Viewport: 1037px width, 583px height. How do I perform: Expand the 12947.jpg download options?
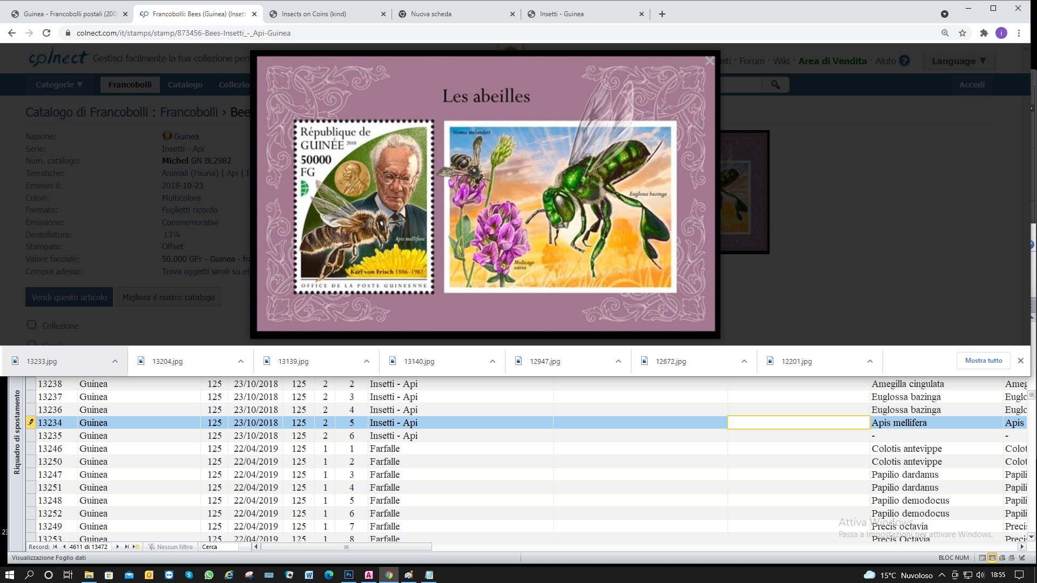click(x=618, y=361)
